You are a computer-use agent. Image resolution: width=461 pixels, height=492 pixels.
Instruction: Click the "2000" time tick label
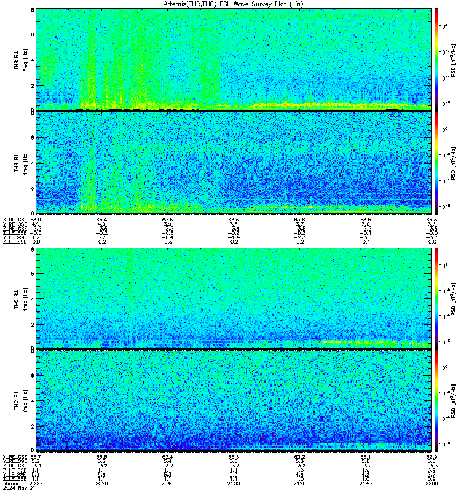point(36,483)
